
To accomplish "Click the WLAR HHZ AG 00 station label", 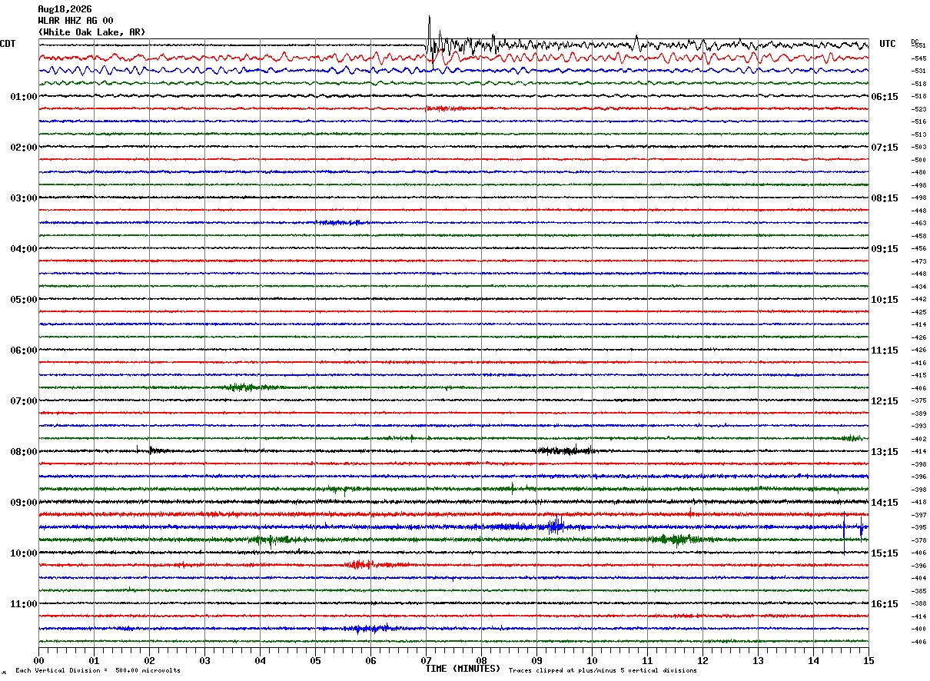I will click(x=75, y=21).
